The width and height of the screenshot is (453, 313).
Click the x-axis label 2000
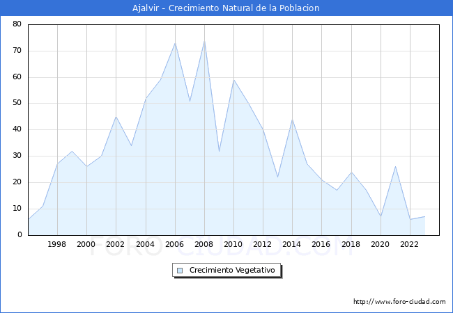pyautogui.click(x=86, y=244)
